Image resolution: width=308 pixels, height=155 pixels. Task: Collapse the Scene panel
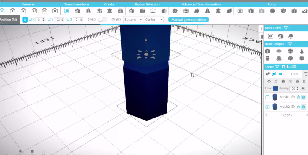coord(277,67)
